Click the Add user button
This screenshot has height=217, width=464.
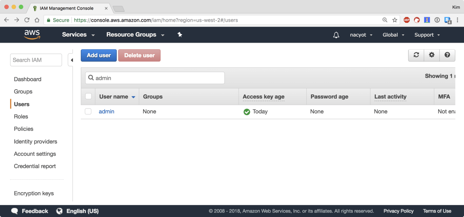pos(99,55)
